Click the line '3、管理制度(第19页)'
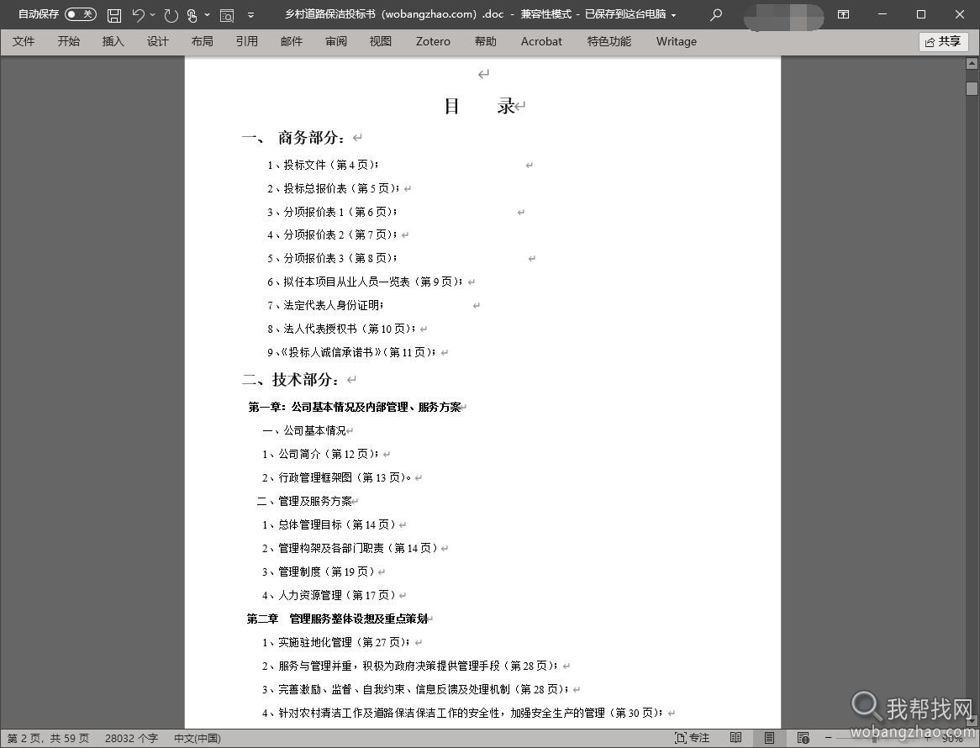 (319, 572)
